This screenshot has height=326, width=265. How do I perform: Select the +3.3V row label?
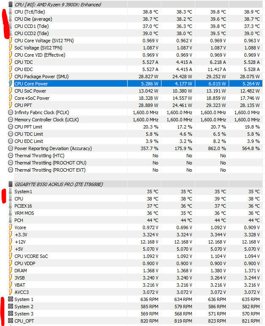pos(21,235)
